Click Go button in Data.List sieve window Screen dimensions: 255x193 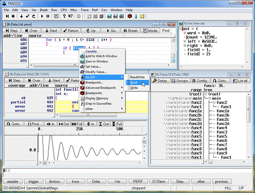pos(111,30)
